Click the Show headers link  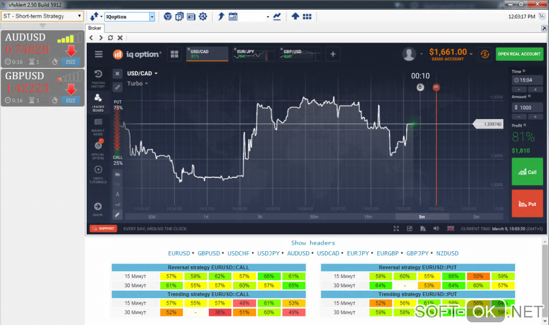point(313,243)
